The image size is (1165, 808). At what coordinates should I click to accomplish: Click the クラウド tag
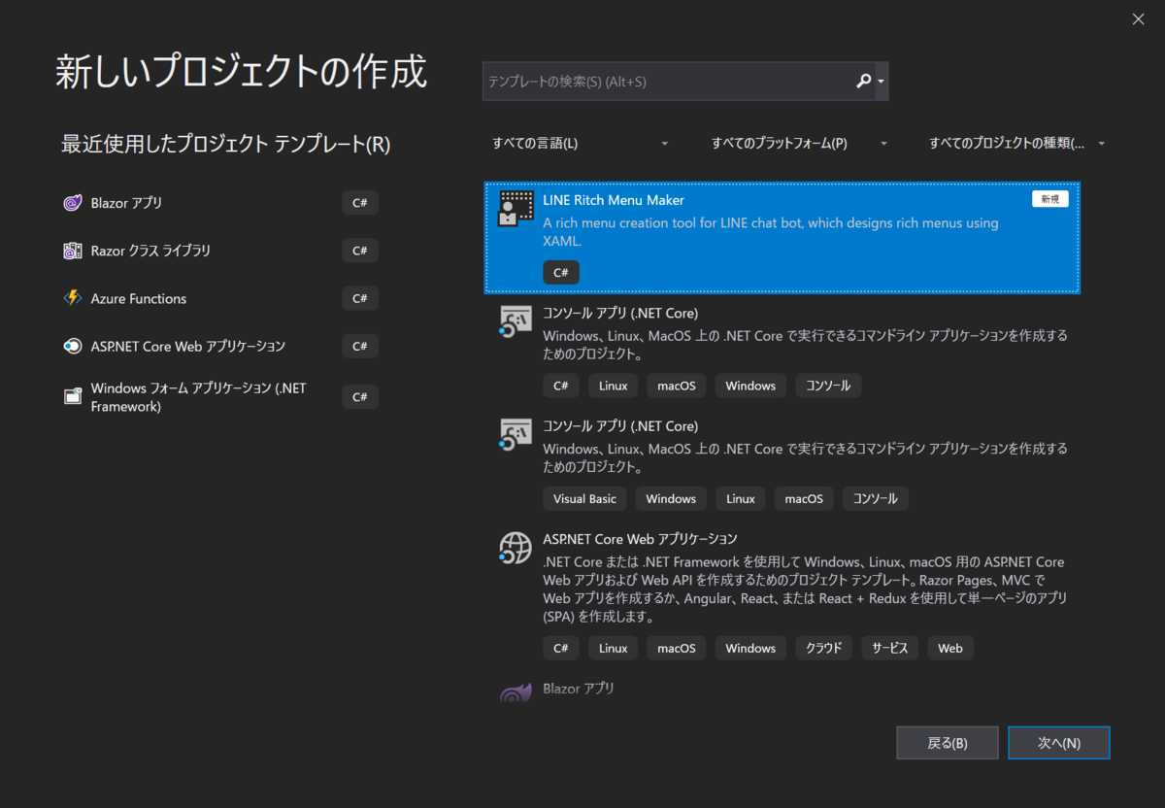pos(824,648)
